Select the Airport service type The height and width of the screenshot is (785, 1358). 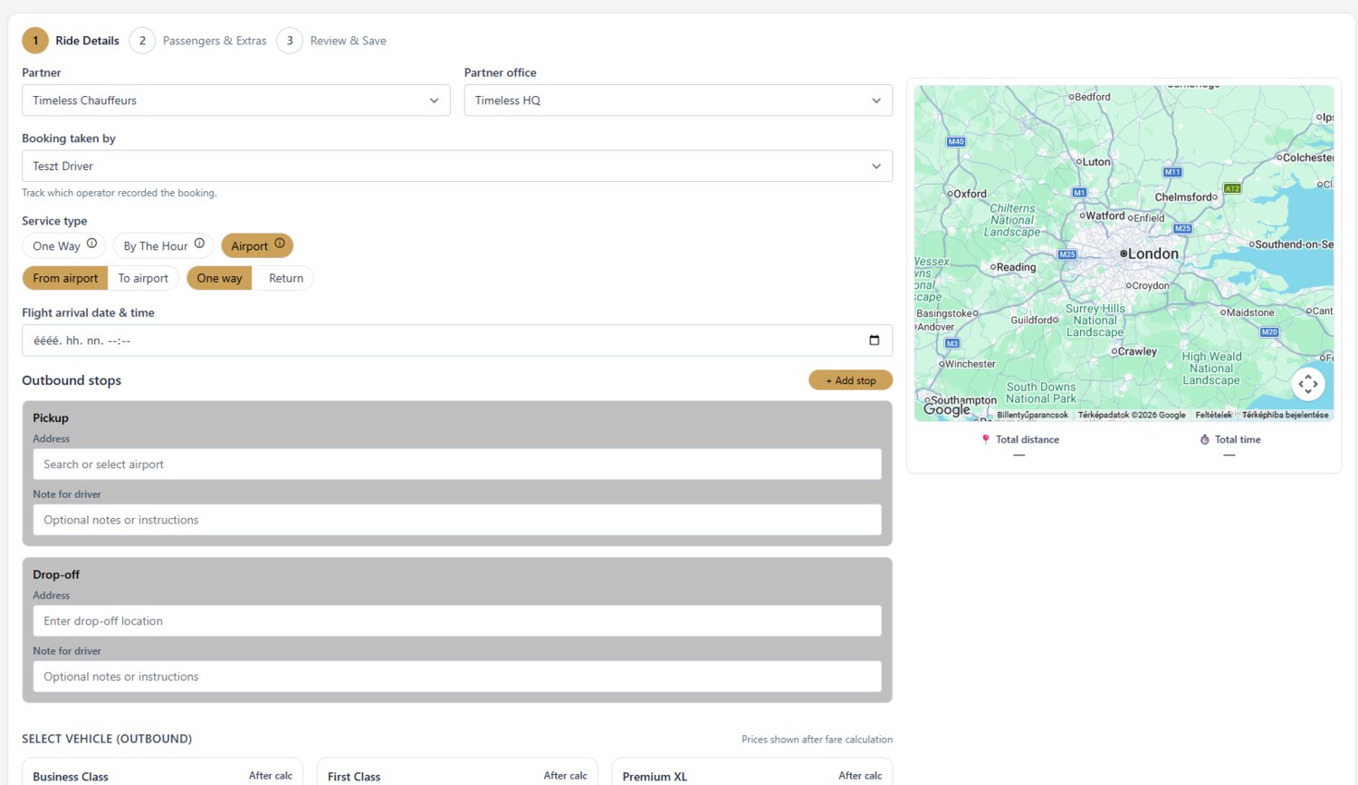[x=257, y=245]
